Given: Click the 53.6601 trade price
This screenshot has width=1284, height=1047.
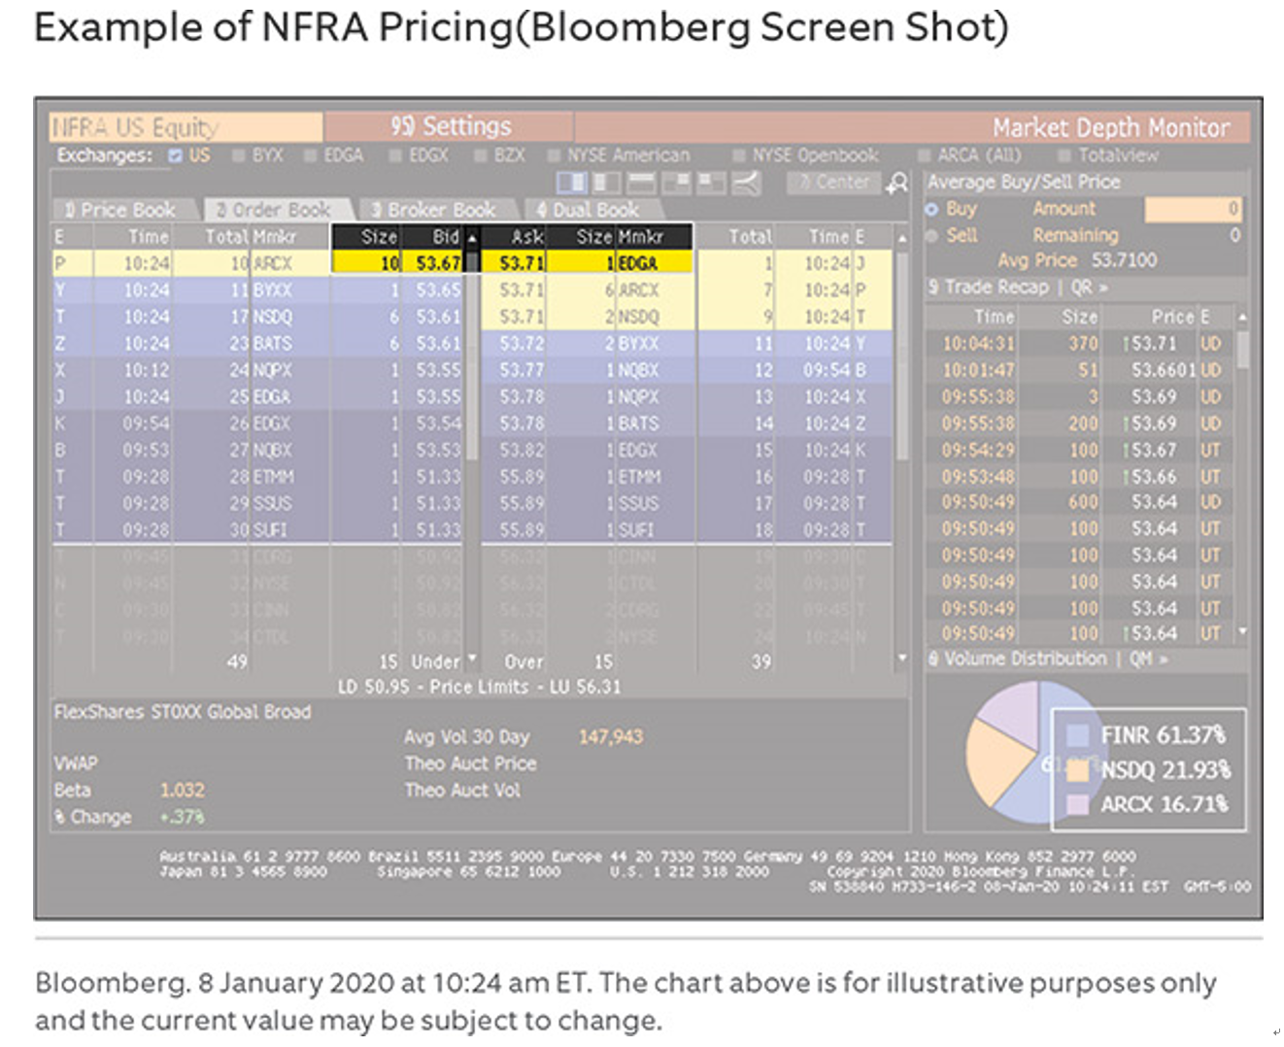Looking at the screenshot, I should click(x=1165, y=370).
